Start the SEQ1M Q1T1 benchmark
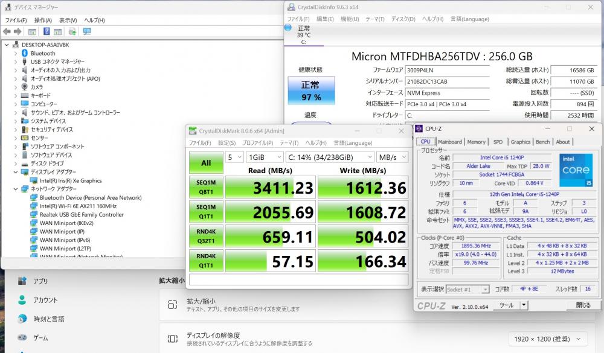 click(206, 212)
